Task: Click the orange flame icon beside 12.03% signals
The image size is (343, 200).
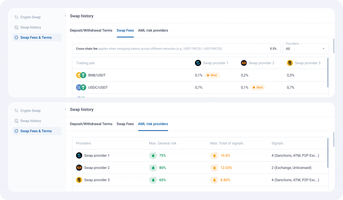Action: coord(214,168)
